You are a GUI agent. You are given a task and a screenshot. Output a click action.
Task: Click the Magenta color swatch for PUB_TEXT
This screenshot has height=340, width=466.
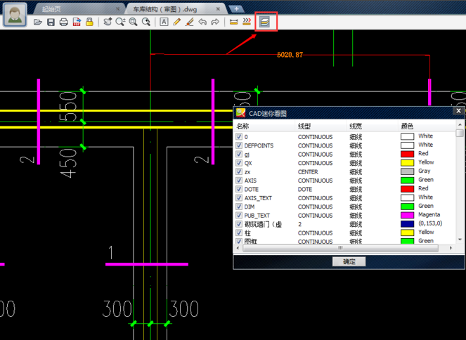coord(407,216)
